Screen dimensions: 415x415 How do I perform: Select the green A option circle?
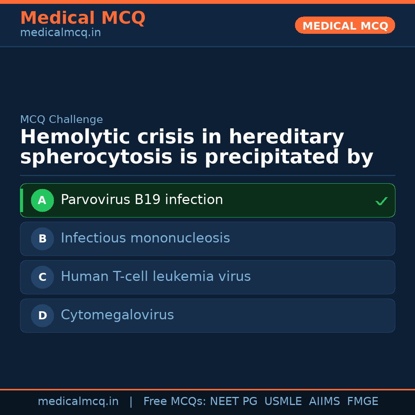42,200
